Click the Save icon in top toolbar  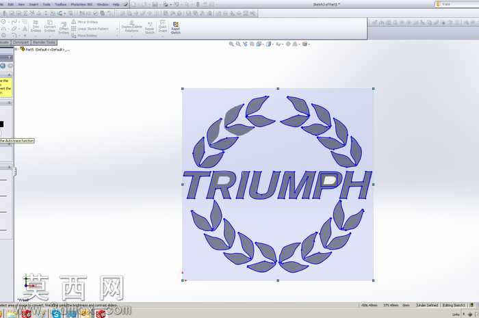click(x=155, y=4)
